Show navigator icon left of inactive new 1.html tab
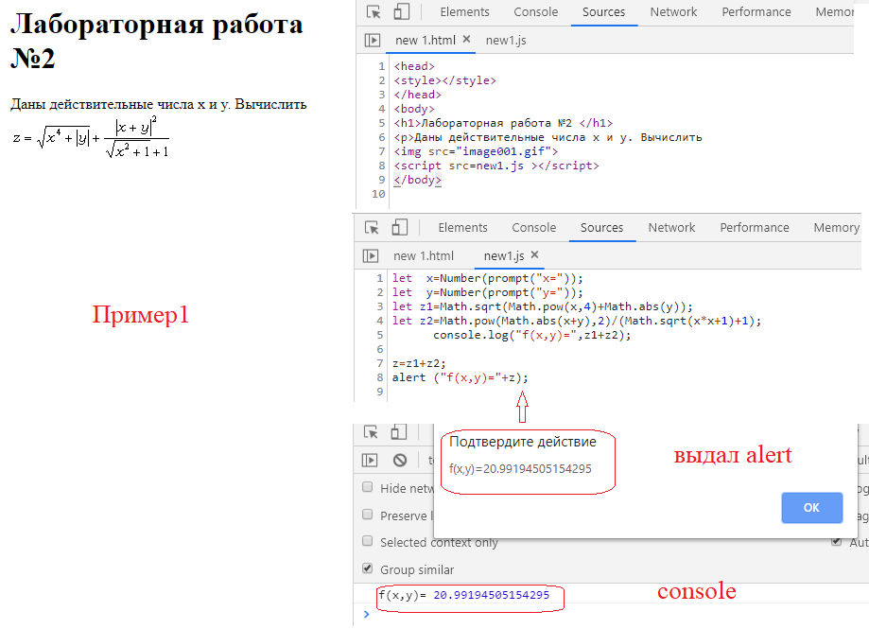Screen dimensions: 869x629 tap(372, 256)
